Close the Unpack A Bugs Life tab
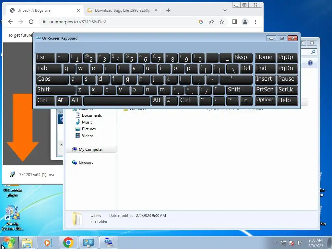This screenshot has width=332, height=249. click(x=78, y=10)
